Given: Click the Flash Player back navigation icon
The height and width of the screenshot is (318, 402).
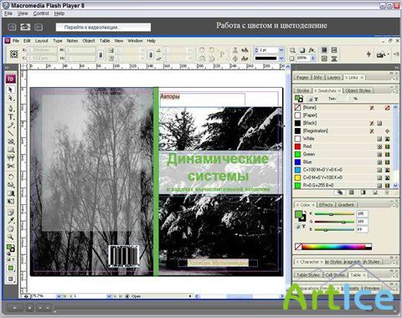Looking at the screenshot, I should pyautogui.click(x=12, y=27).
